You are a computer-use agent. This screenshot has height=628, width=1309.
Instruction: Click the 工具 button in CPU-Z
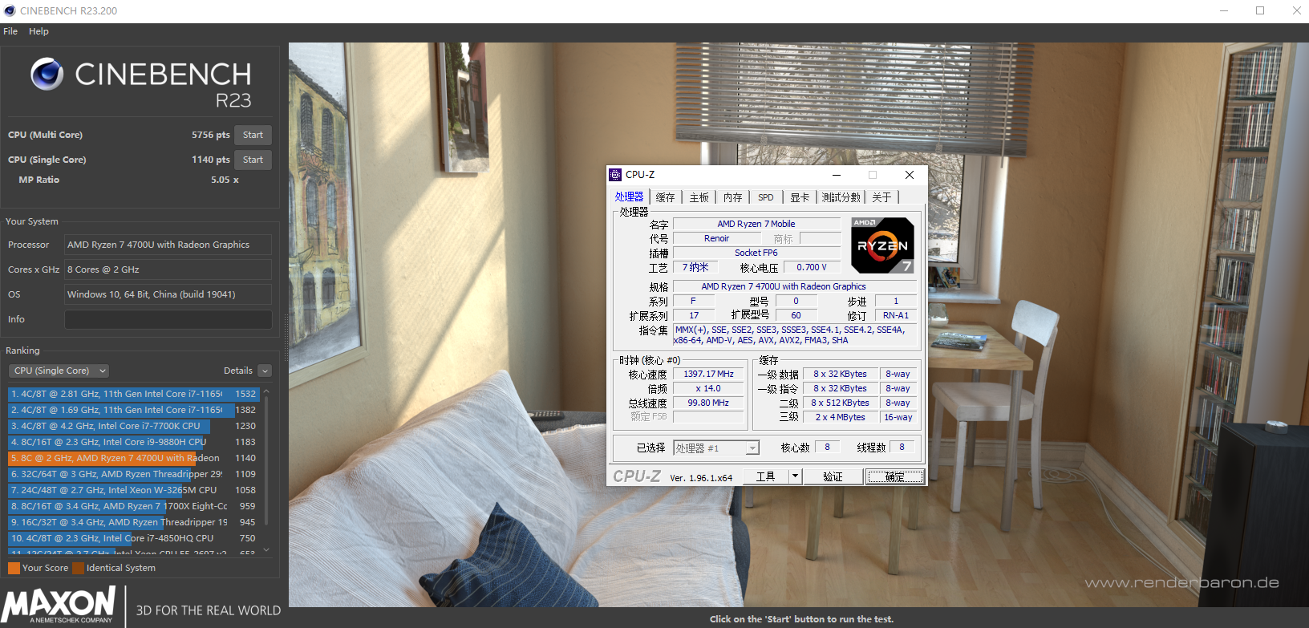tap(766, 476)
